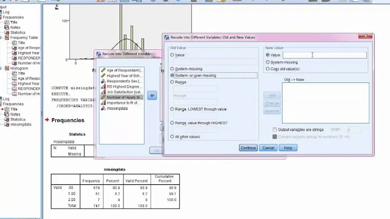The image size is (390, 219).
Task: Click the Statistics icon under first Frequencies
Action: click(6, 33)
